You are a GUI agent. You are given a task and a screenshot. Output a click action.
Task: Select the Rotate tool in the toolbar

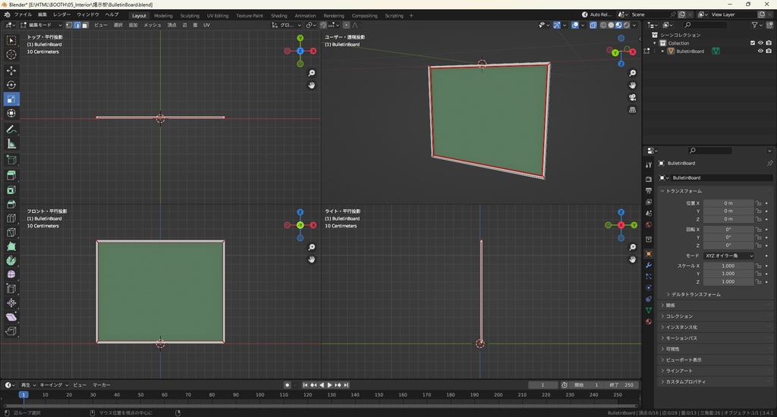point(11,85)
